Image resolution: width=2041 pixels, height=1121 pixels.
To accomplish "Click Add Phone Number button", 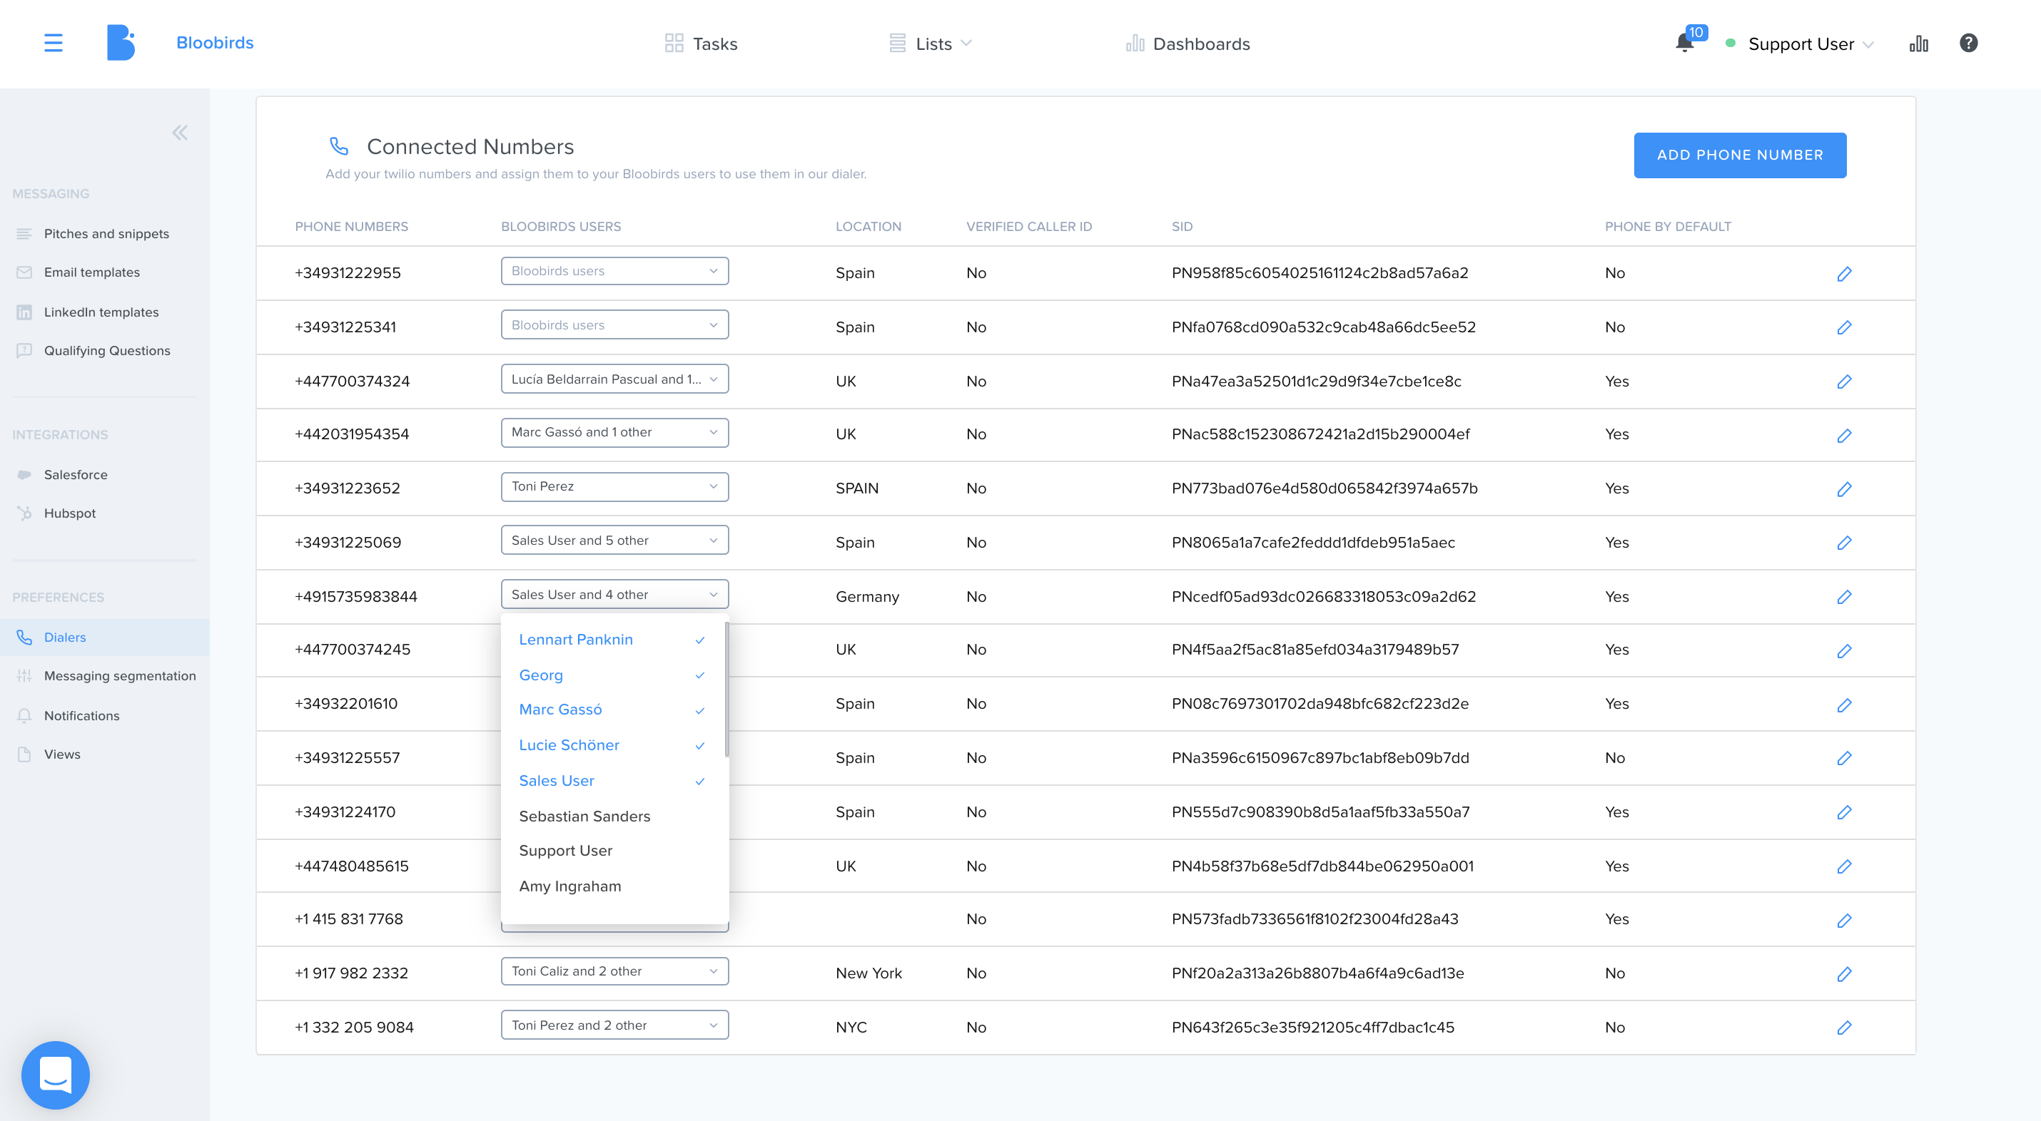I will [x=1739, y=155].
